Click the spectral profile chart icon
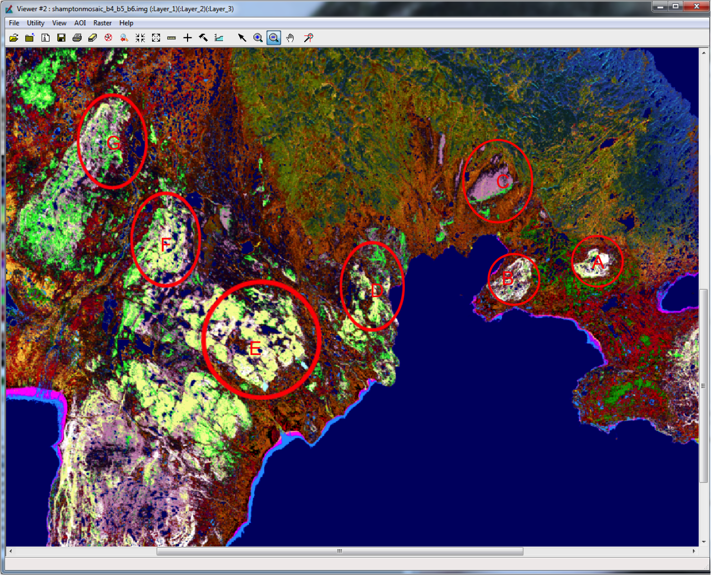 pos(219,38)
